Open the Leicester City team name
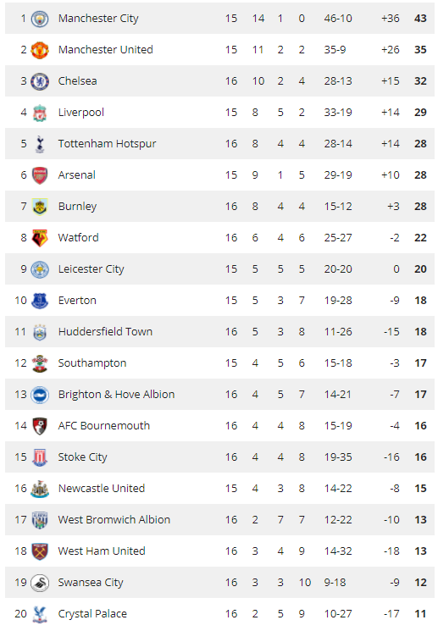The height and width of the screenshot is (631, 438). pos(91,269)
